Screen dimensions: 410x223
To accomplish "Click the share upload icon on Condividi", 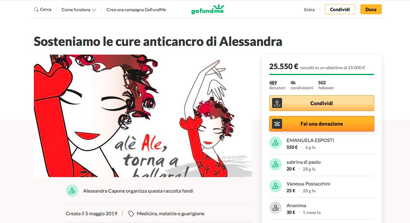I will coord(277,103).
